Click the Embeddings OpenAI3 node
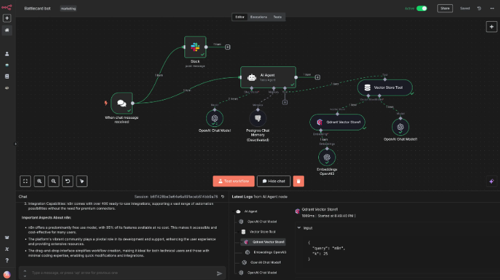 point(327,156)
